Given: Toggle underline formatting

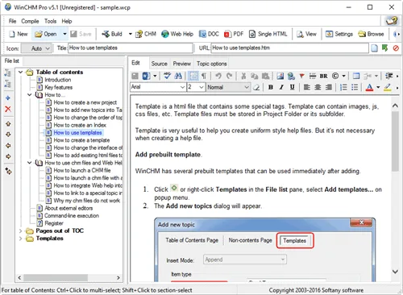Looking at the screenshot, I should tap(292, 87).
